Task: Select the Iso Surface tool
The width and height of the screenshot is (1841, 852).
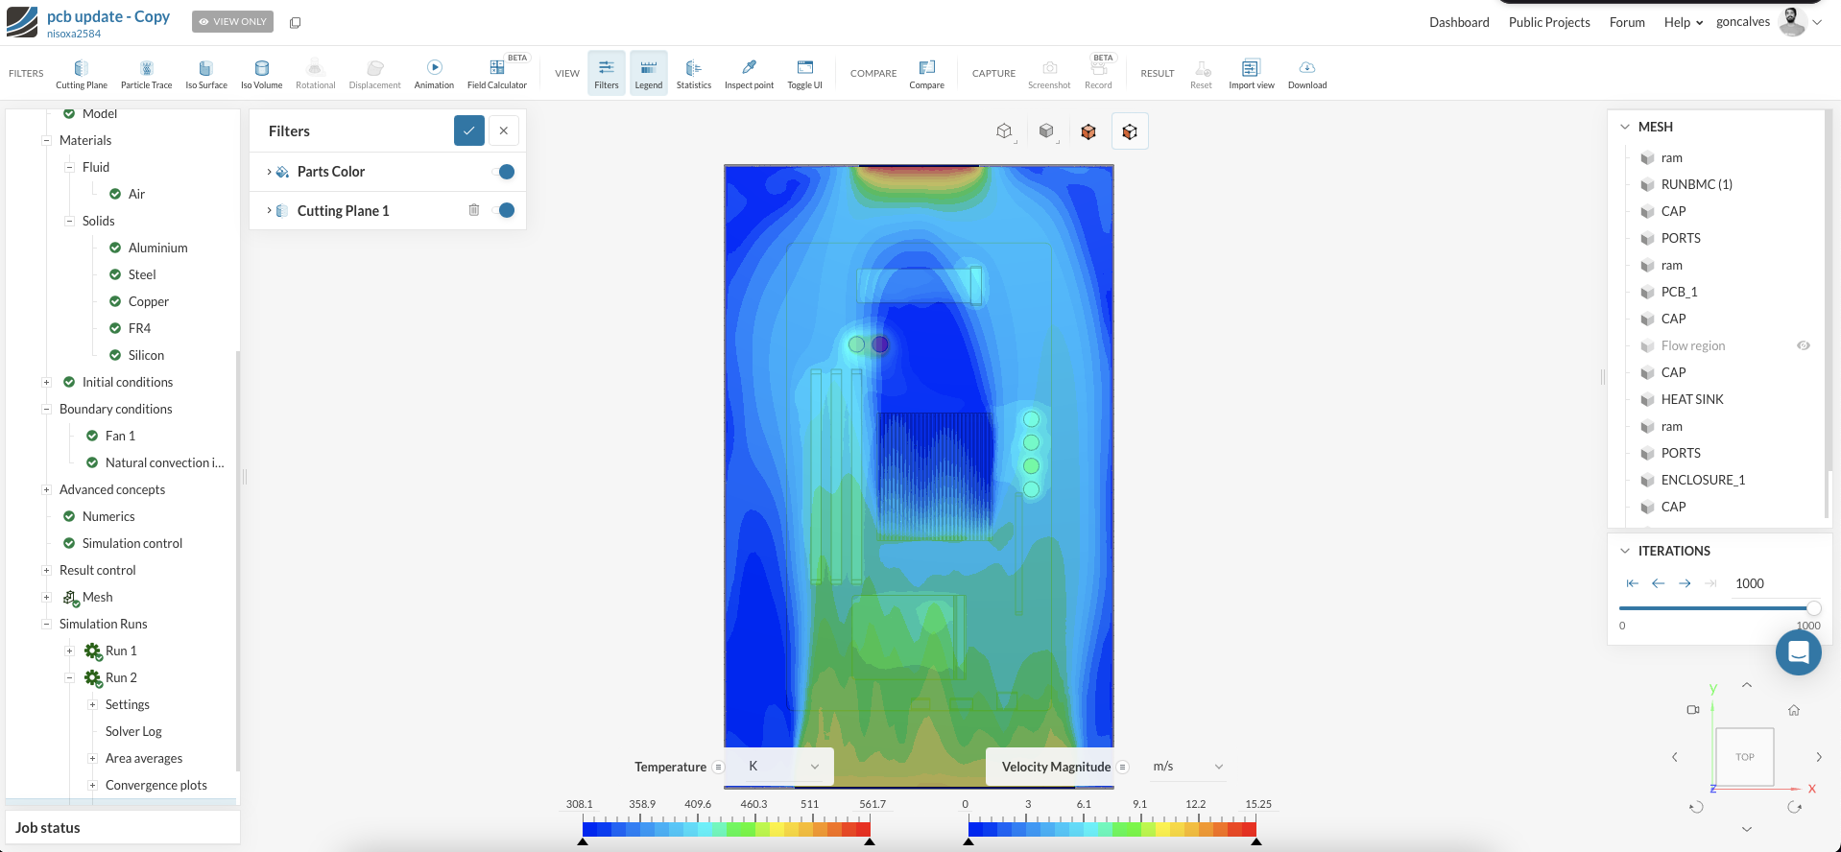Action: pos(205,73)
